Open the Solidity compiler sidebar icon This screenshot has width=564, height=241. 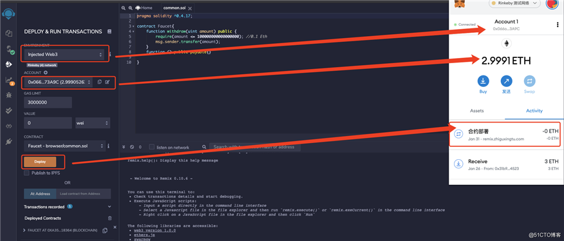coord(10,50)
